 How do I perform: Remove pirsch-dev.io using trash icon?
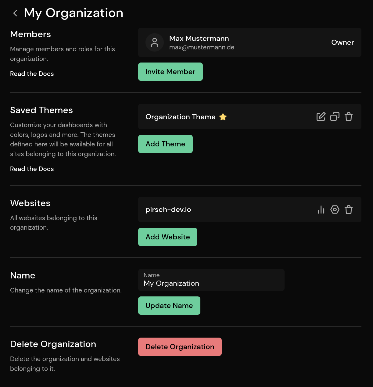point(349,210)
